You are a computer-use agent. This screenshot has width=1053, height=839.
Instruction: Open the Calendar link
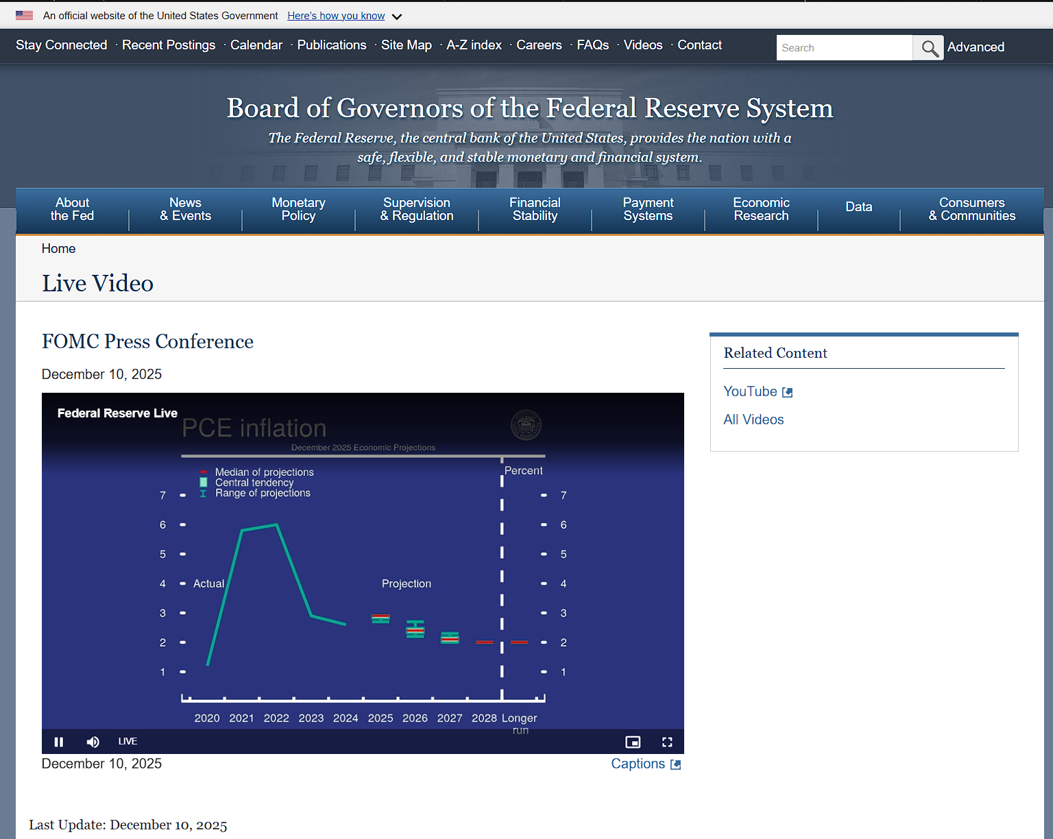(256, 45)
